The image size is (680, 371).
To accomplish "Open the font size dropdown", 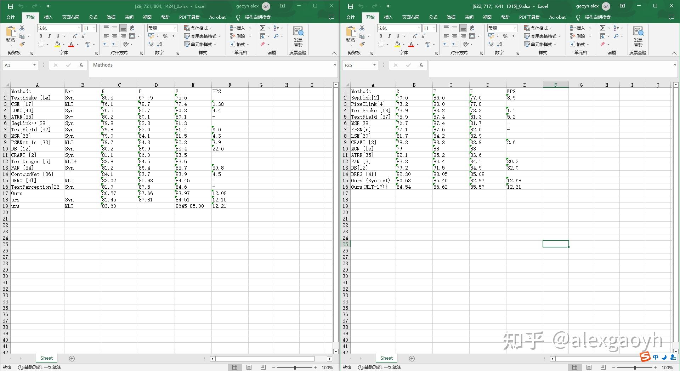I will [x=94, y=28].
